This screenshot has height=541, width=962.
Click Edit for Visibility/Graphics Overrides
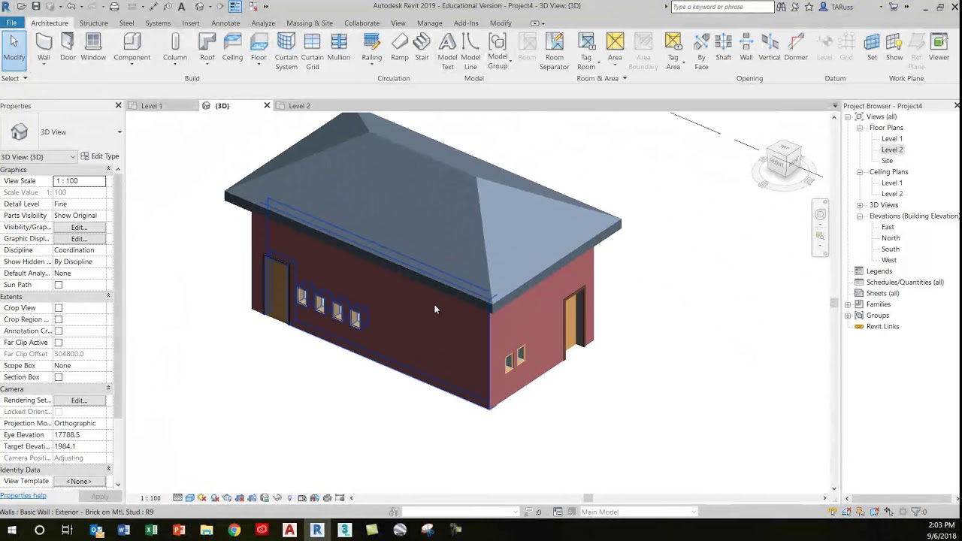79,227
